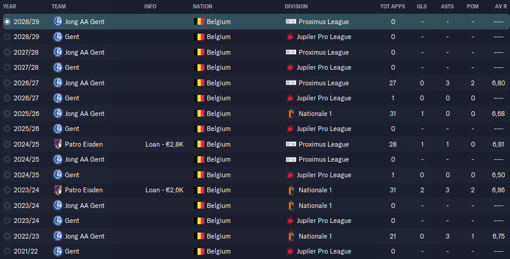Sort table by YEAR column header

pyautogui.click(x=10, y=7)
